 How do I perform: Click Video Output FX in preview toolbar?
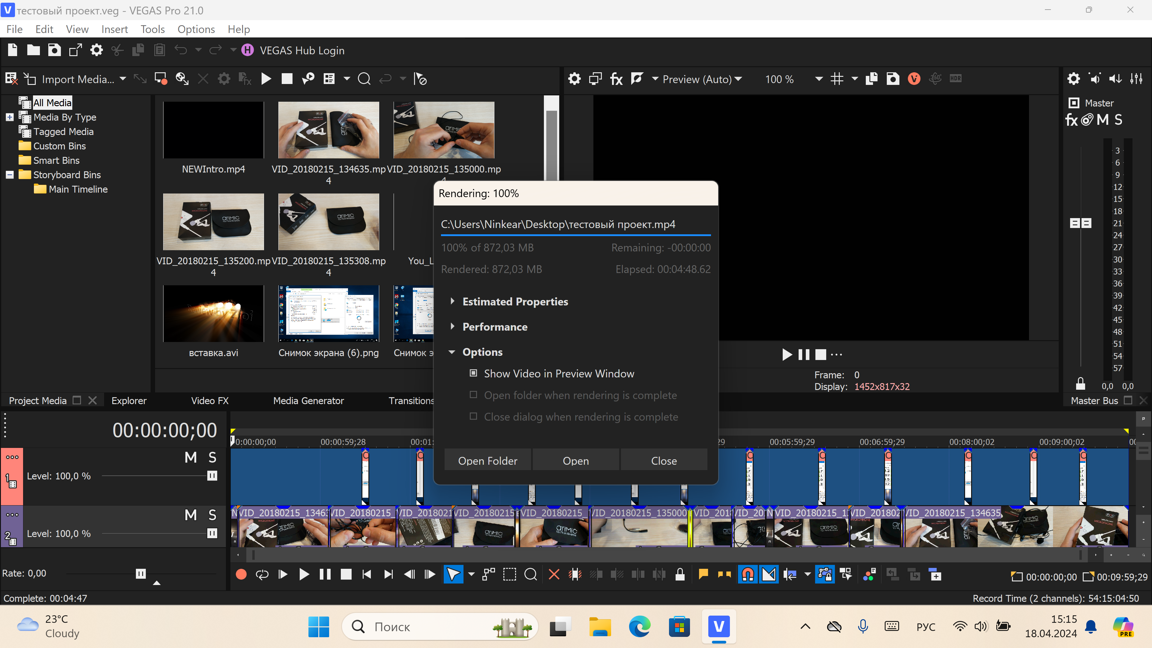tap(616, 79)
